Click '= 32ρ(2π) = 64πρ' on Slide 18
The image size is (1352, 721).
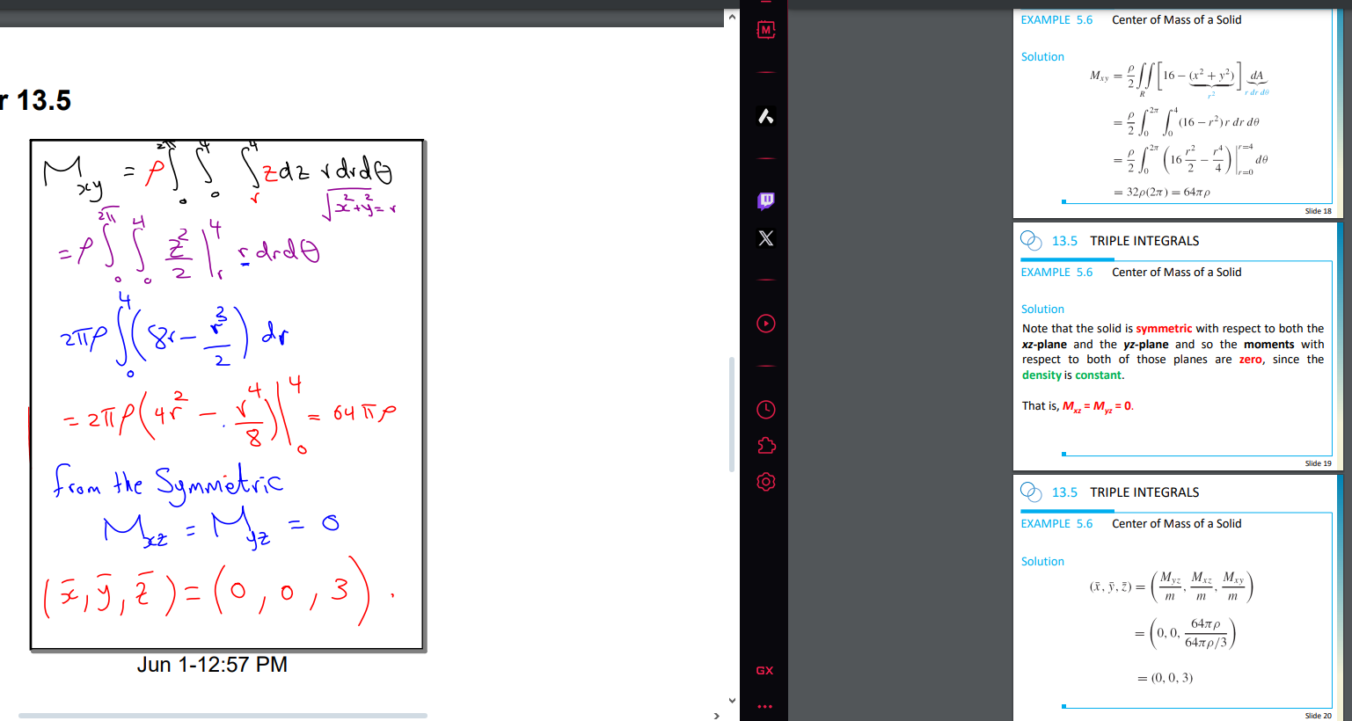(1161, 193)
